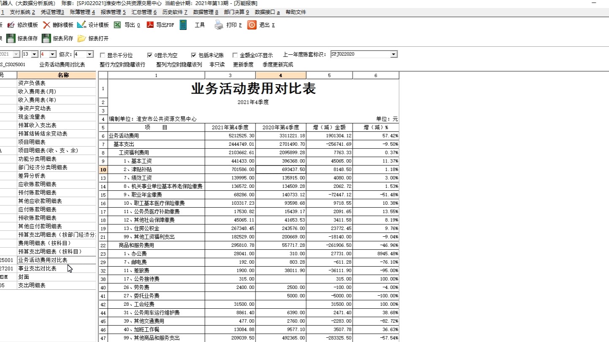Viewport: 609px width, 342px height.
Task: Click 整列为空时隐藏该列
Action: (179, 65)
